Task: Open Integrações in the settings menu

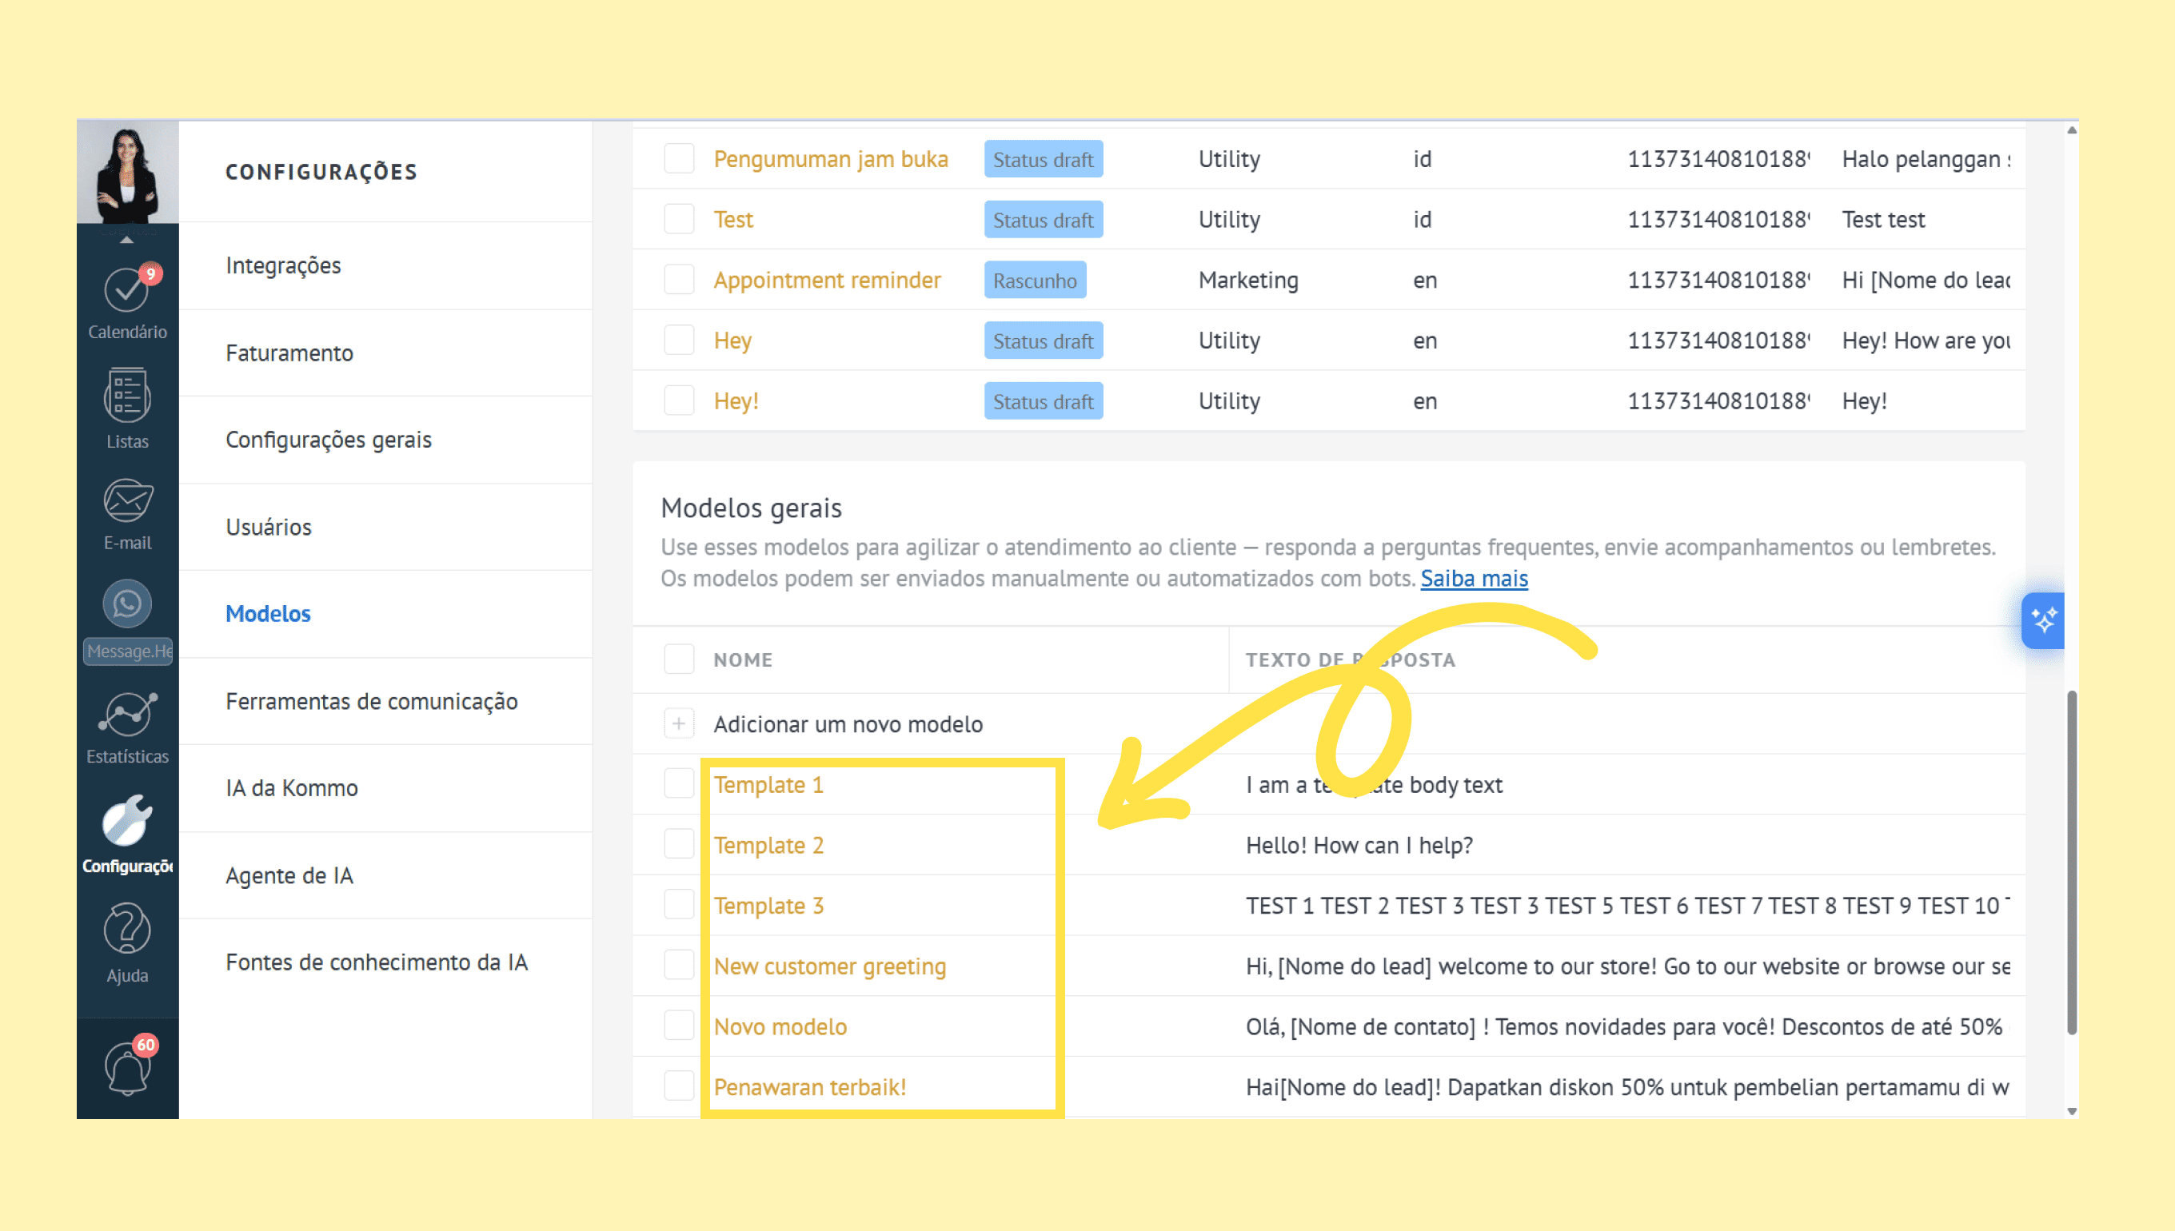Action: point(283,265)
